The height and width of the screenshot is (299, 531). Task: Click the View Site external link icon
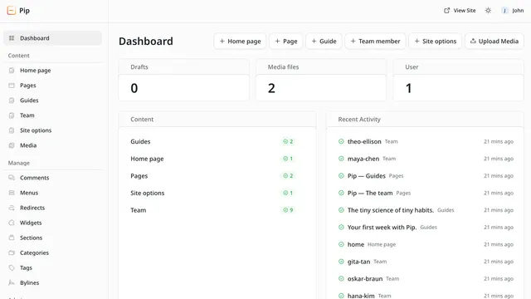point(446,11)
